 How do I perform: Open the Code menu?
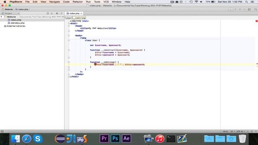point(66,2)
